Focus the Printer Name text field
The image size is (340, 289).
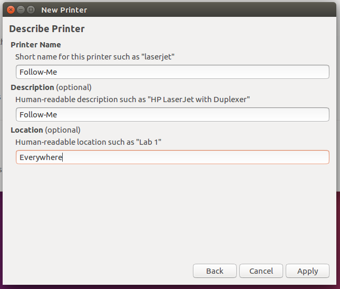(x=172, y=72)
